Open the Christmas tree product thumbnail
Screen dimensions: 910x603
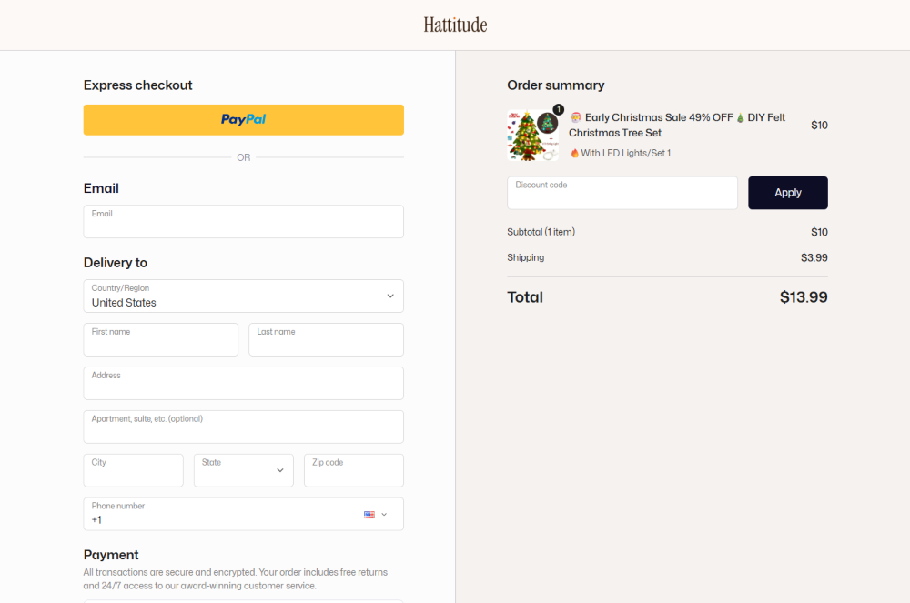click(531, 136)
